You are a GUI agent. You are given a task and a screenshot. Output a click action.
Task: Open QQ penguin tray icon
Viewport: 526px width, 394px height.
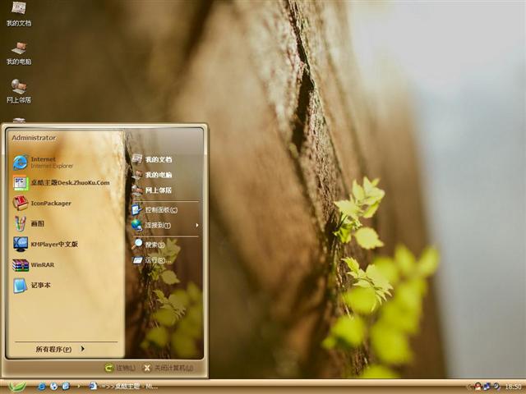478,387
